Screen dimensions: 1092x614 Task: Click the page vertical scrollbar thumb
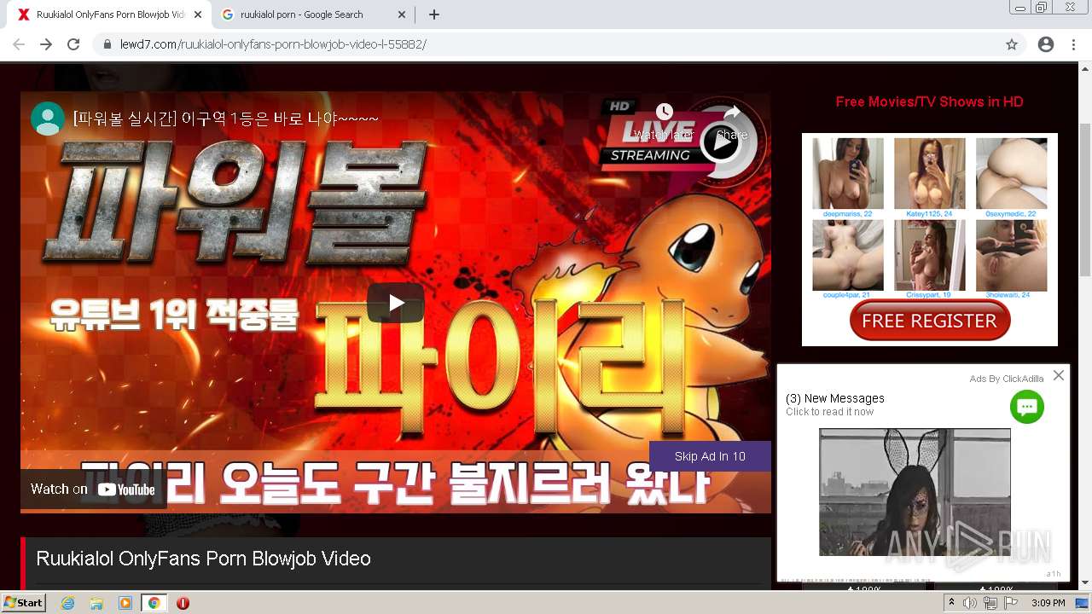click(1085, 200)
